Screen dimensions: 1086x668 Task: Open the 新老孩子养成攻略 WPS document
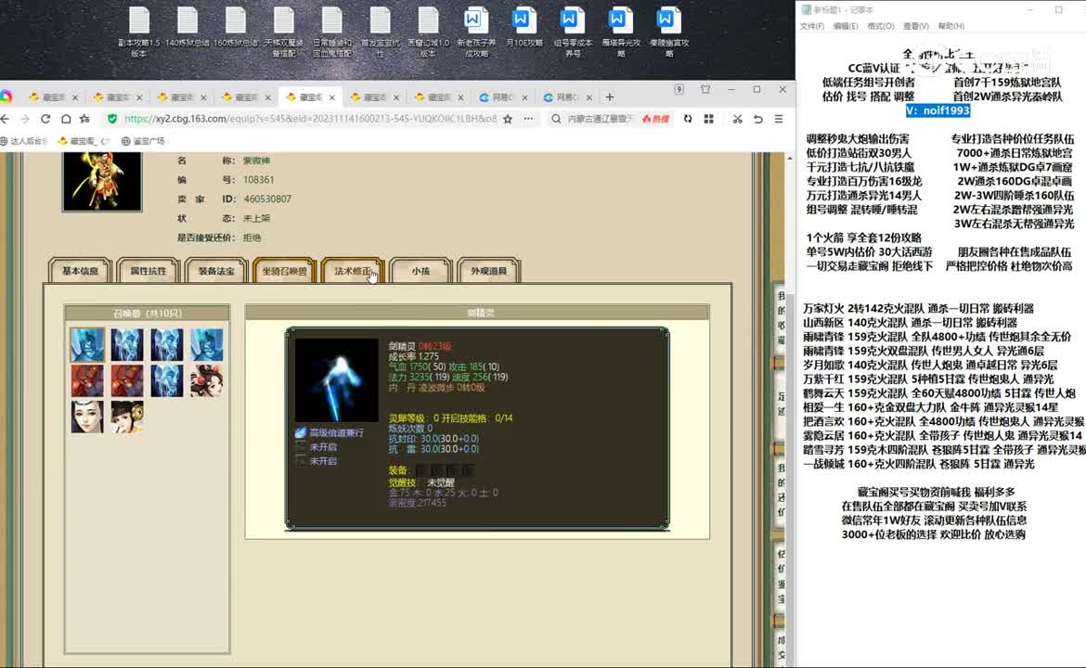[x=476, y=32]
